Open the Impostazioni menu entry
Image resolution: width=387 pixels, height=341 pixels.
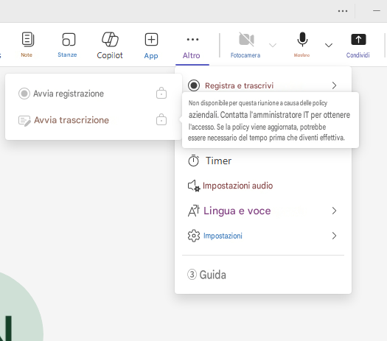[262, 236]
